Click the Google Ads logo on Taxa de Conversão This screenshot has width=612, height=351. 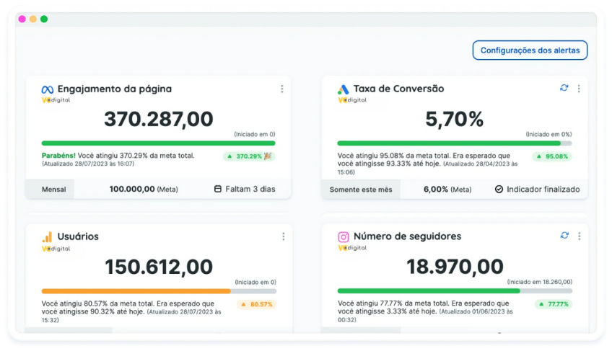[x=343, y=89]
